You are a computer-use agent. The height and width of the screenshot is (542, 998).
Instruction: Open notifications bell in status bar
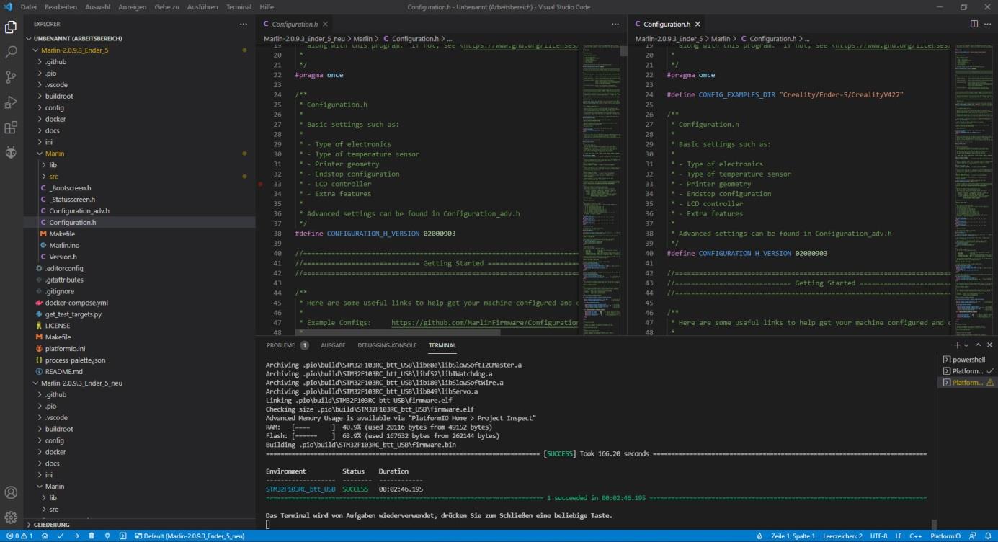coord(988,536)
